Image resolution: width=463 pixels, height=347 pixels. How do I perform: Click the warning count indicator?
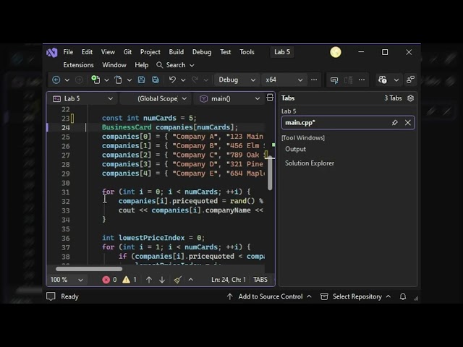tap(129, 280)
